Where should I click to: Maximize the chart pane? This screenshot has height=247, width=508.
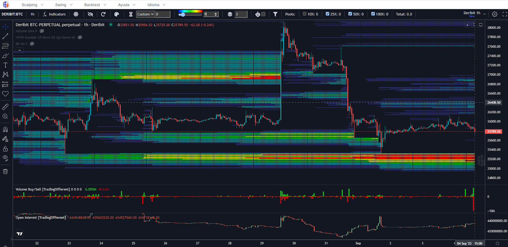(481, 25)
